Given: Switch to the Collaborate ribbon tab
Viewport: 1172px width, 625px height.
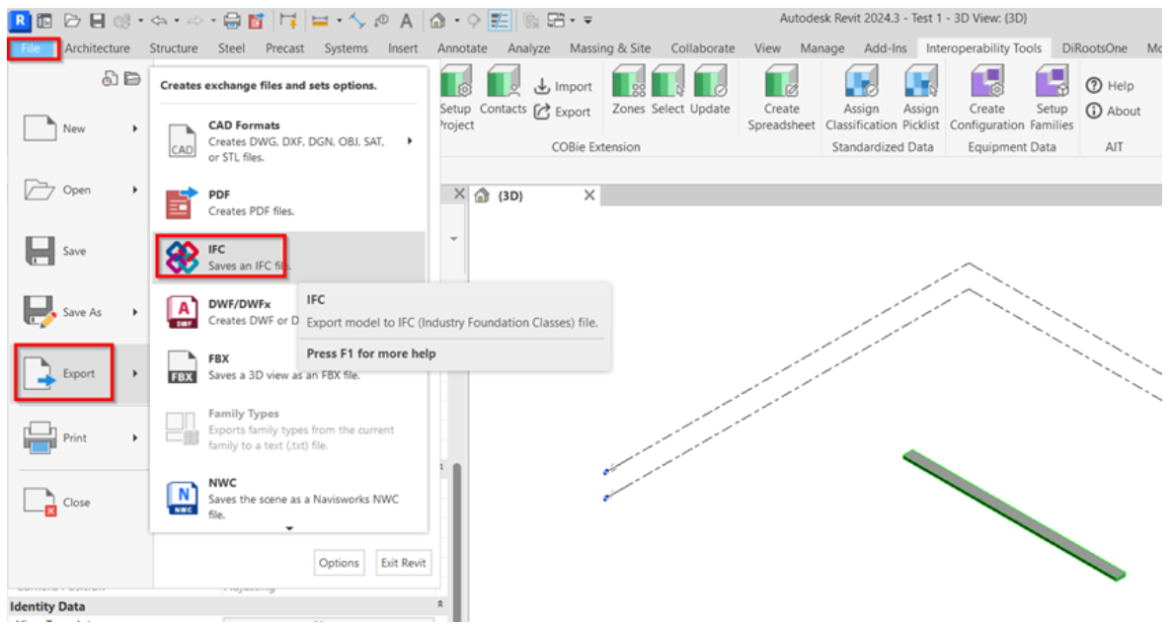Looking at the screenshot, I should [703, 48].
